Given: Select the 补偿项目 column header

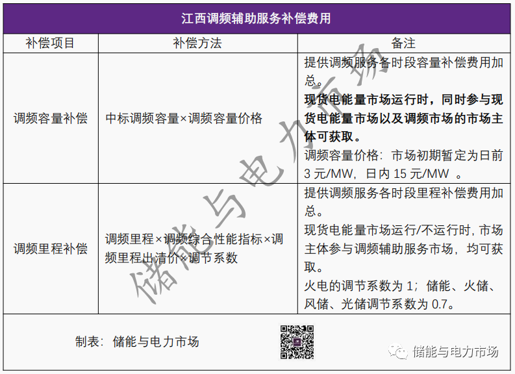Looking at the screenshot, I should click(x=50, y=44).
